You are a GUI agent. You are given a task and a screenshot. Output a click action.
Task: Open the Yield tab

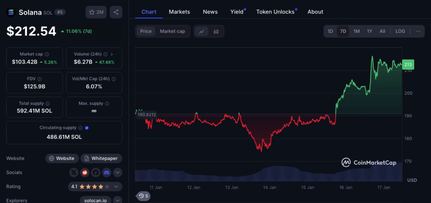click(237, 12)
